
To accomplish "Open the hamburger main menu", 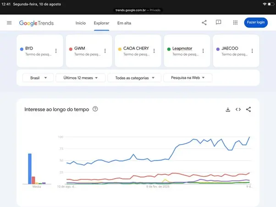I will point(9,23).
